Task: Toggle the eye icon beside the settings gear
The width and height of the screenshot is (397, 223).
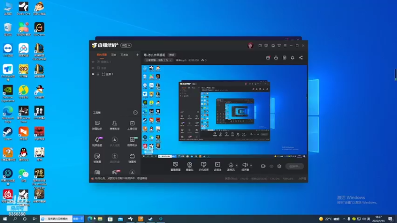Action: [x=271, y=166]
